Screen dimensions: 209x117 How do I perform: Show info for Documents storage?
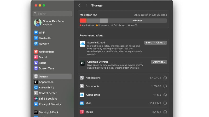(165, 86)
